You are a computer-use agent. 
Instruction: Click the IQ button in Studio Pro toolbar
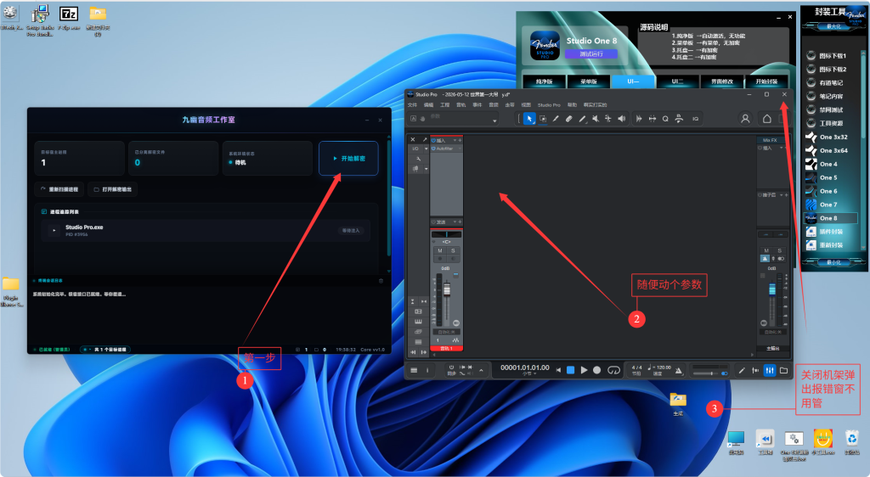pos(695,119)
